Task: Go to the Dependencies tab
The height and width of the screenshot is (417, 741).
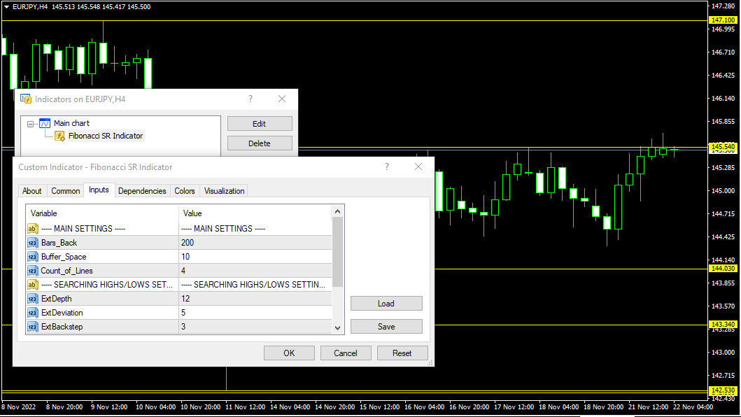Action: [142, 191]
